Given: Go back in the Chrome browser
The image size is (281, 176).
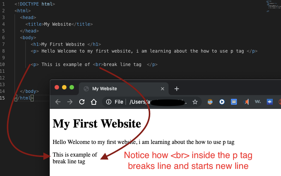Looking at the screenshot, I should coord(58,102).
